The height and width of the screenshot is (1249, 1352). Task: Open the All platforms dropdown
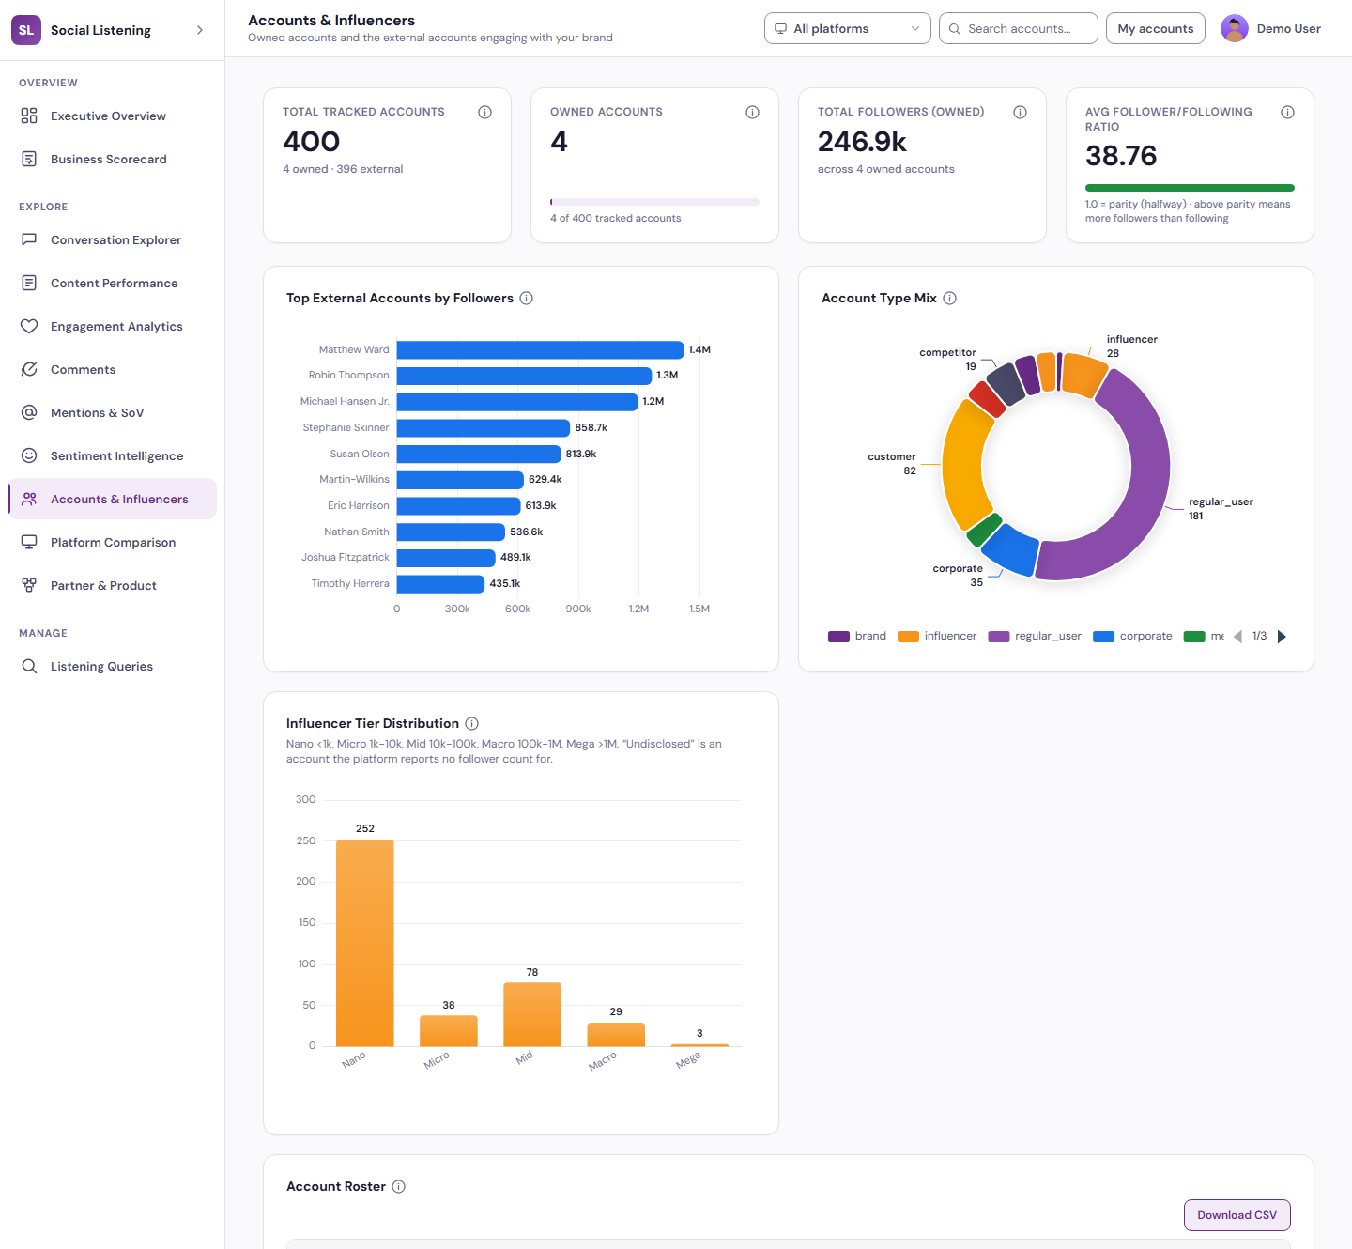point(847,28)
